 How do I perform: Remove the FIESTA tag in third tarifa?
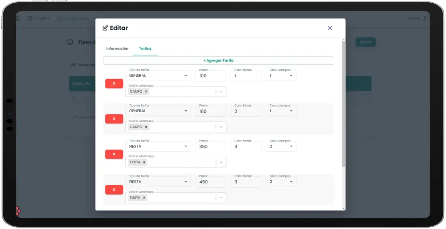(144, 162)
